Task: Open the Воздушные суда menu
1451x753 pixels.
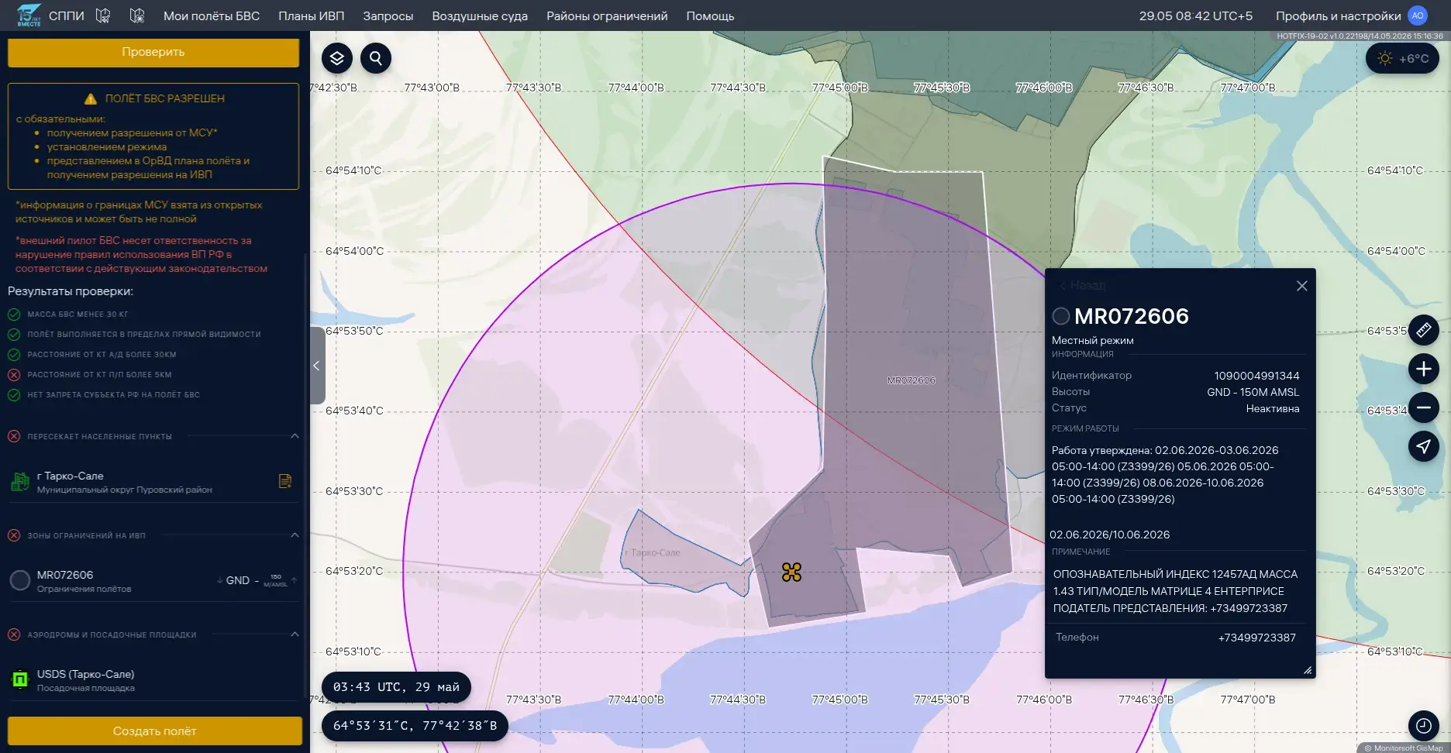Action: pyautogui.click(x=480, y=15)
